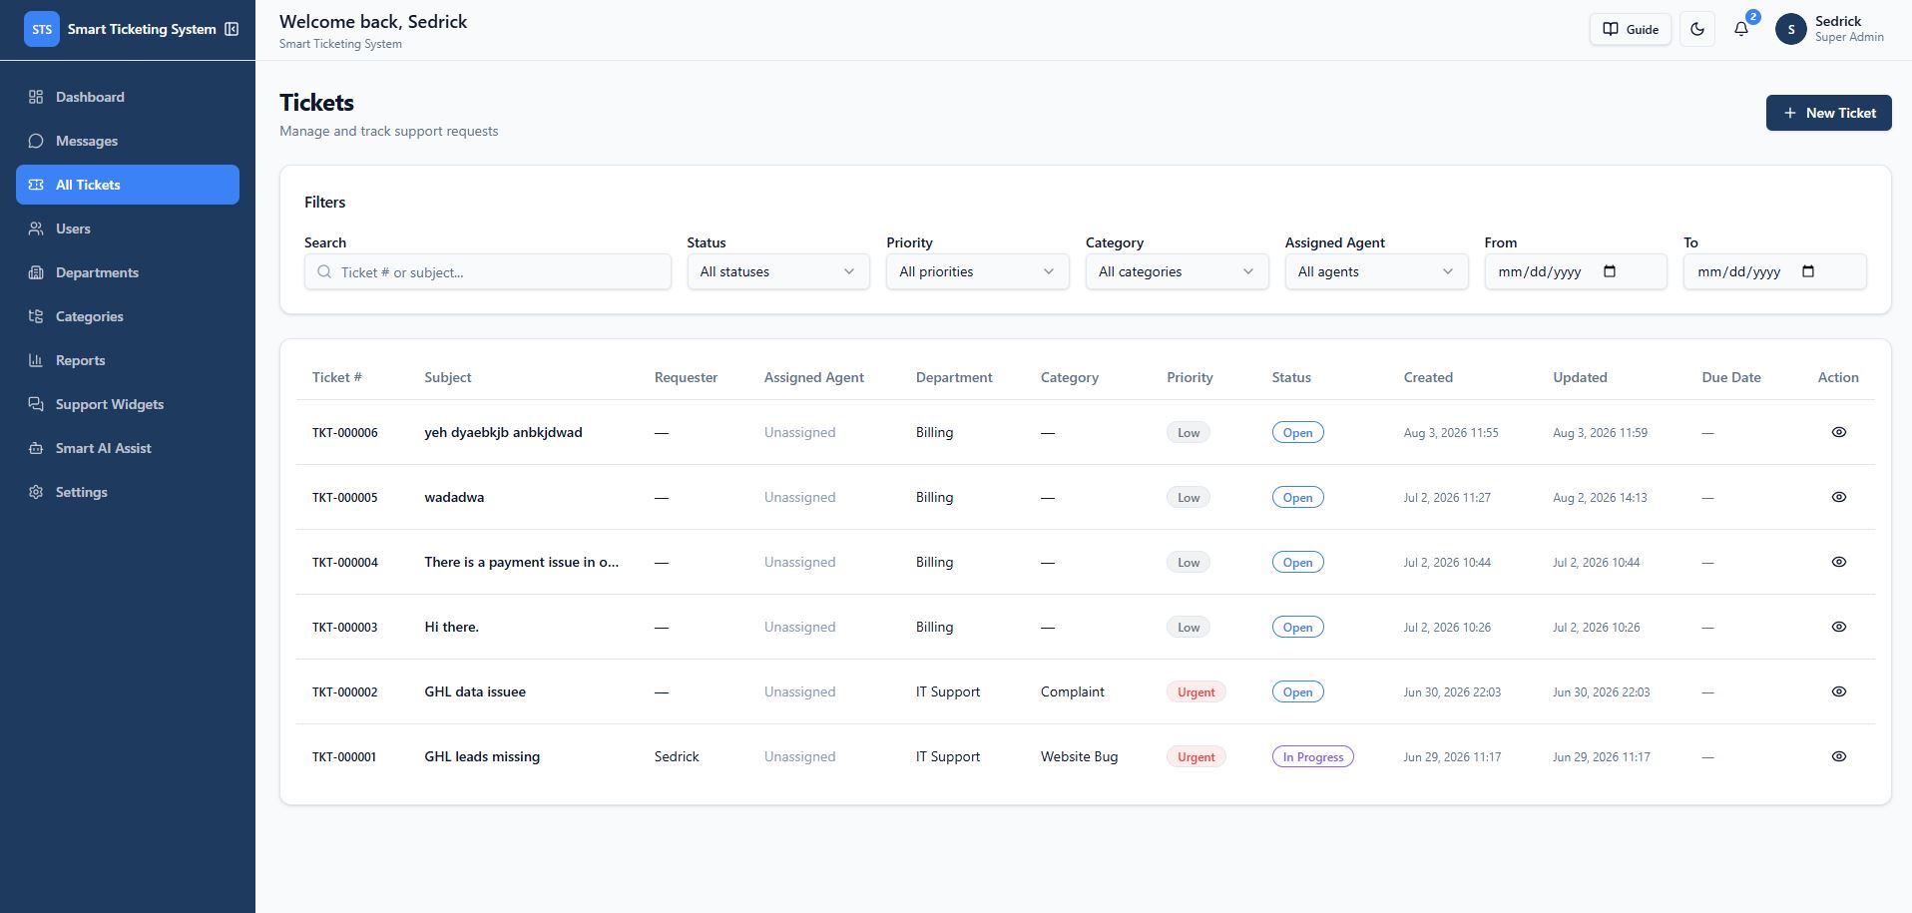Screen dimensions: 1912x913
Task: Open the Guide
Action: [1631, 29]
